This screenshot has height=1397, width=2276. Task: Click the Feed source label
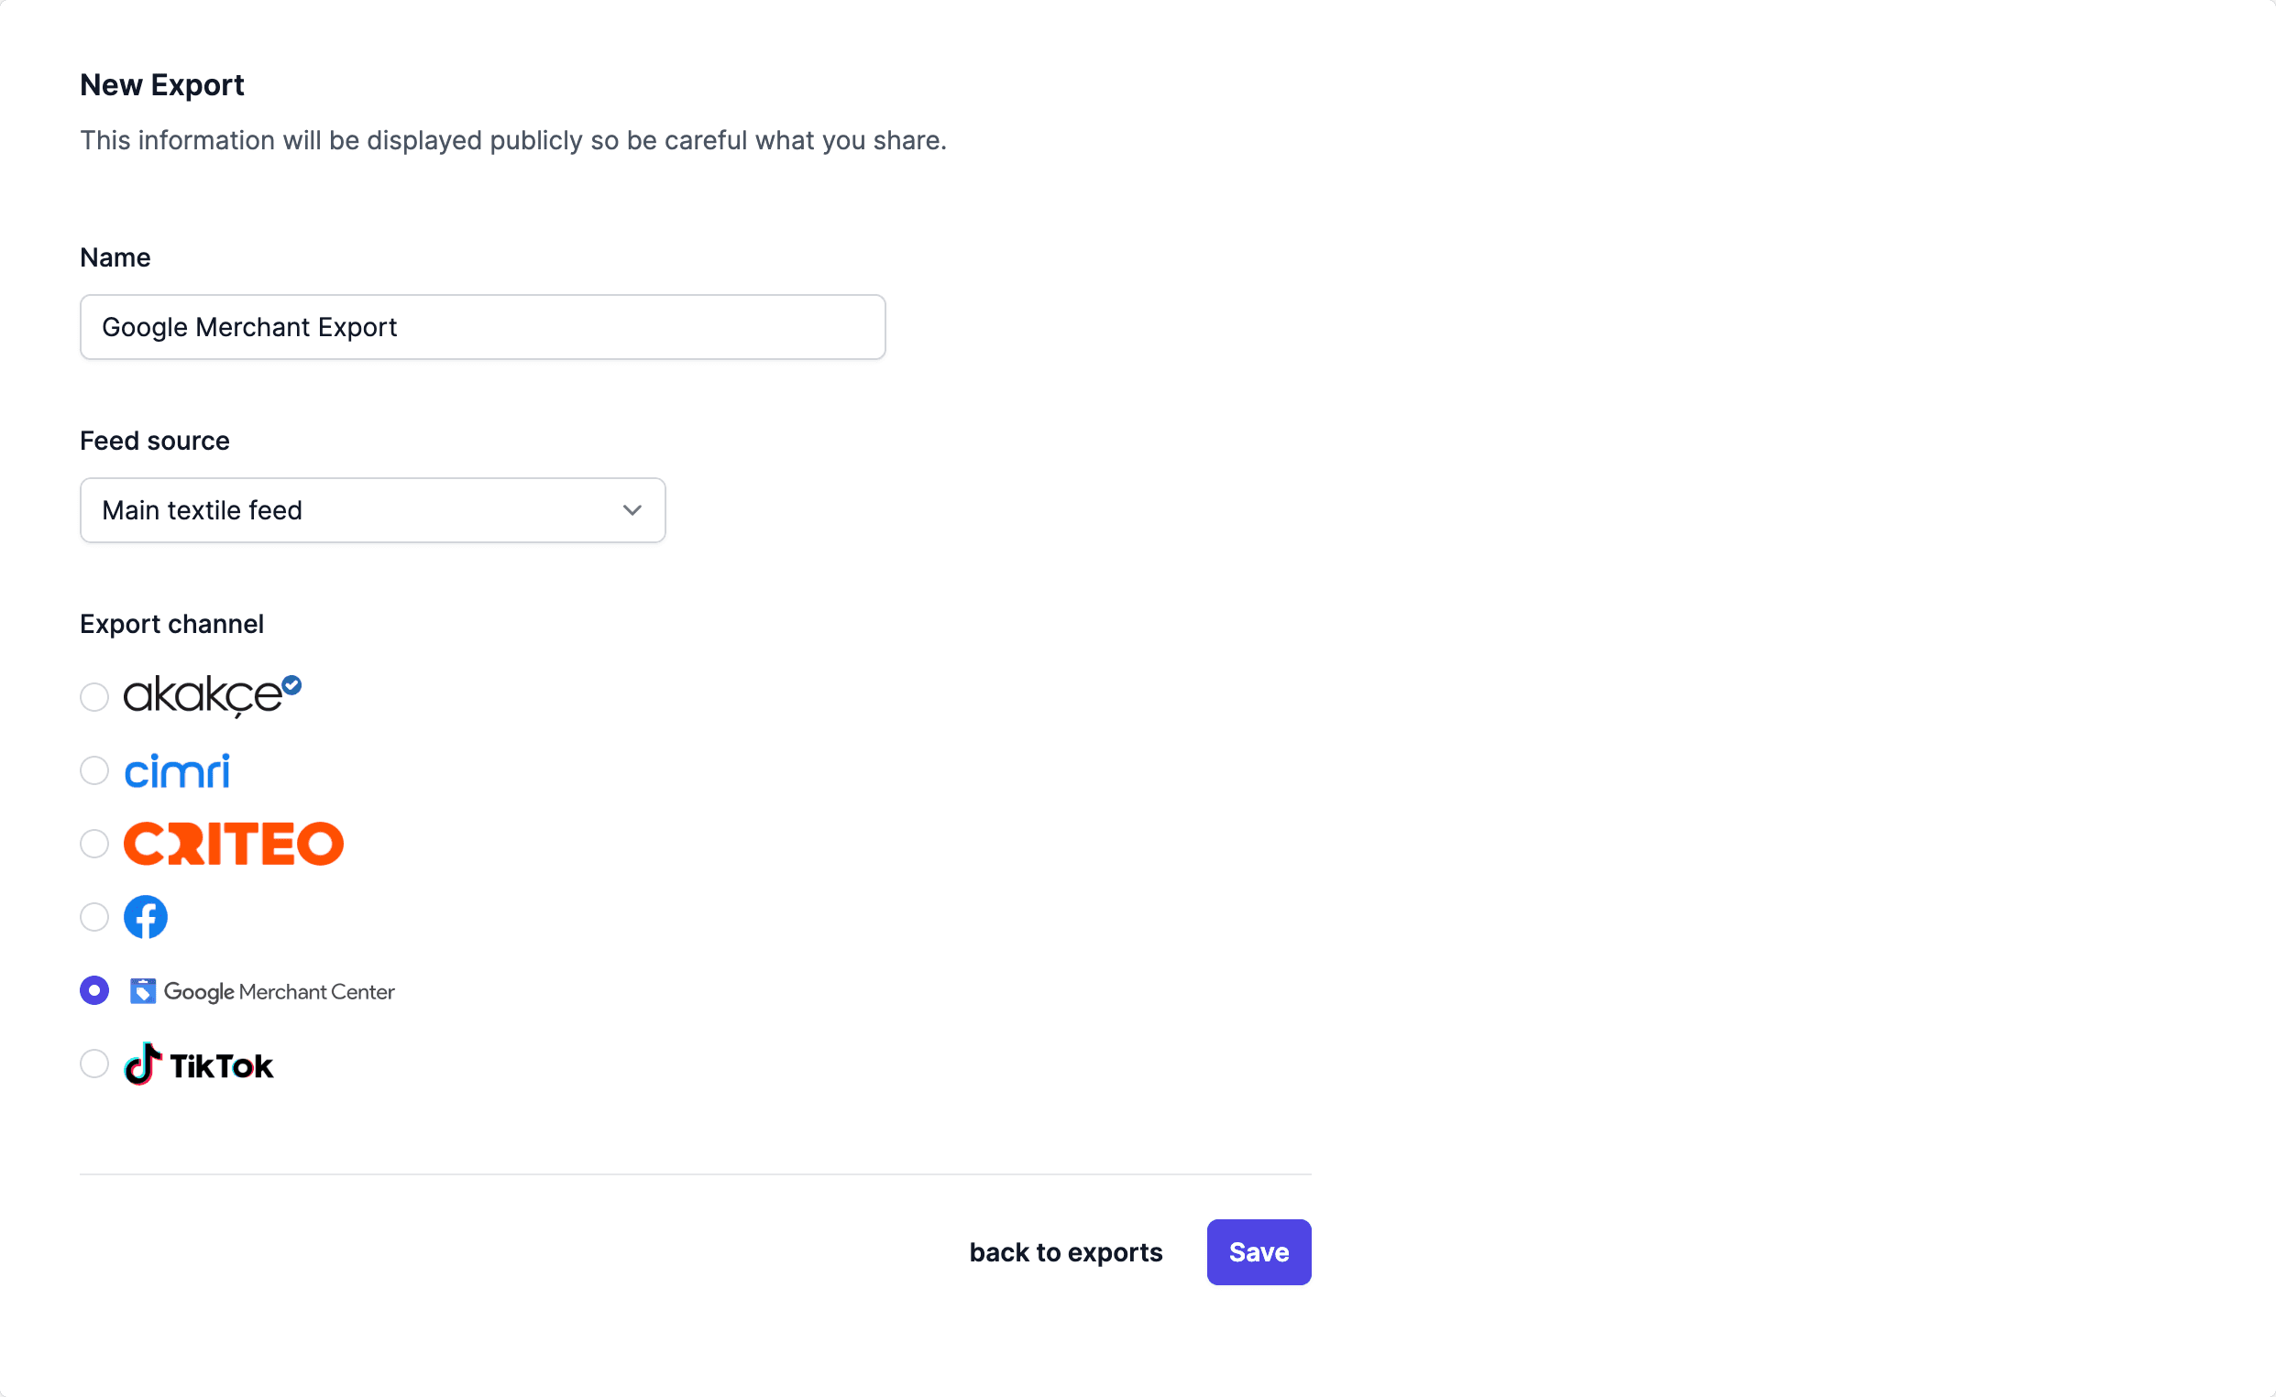[154, 441]
